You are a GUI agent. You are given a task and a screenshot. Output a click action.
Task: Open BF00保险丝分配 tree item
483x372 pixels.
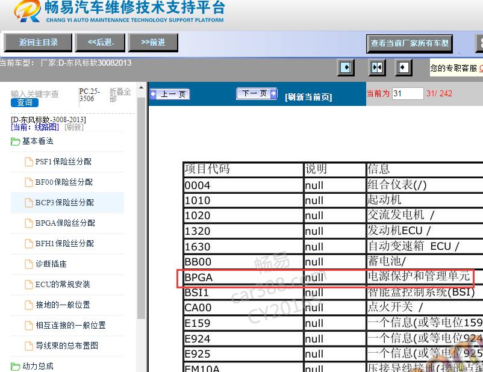64,182
